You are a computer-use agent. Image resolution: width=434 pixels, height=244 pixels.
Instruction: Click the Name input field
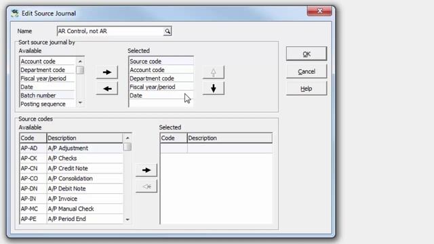pyautogui.click(x=110, y=31)
